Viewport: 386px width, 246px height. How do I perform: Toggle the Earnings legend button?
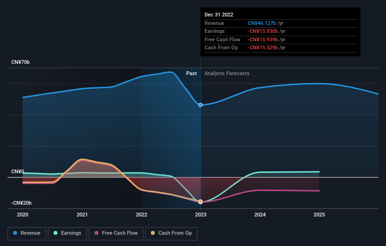67,233
